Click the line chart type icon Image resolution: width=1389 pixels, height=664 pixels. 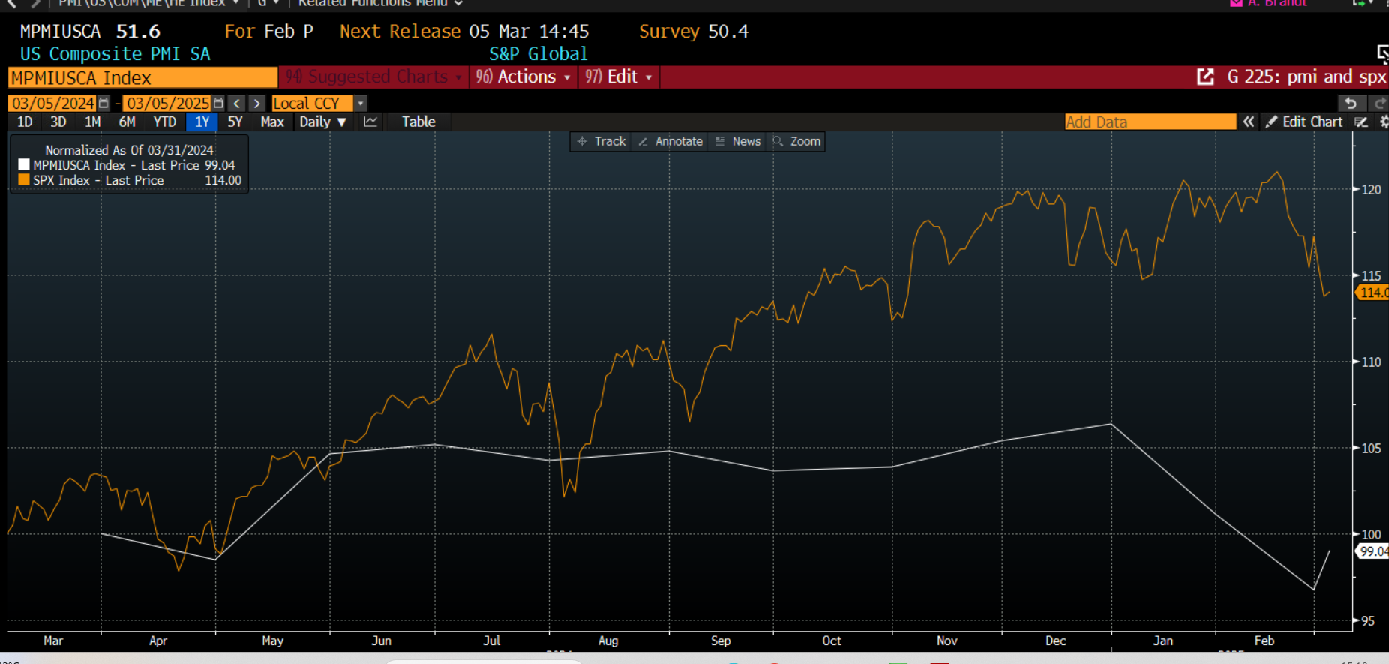point(370,122)
